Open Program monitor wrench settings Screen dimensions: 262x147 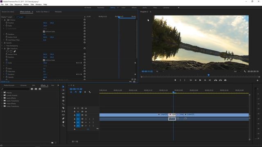tap(245, 71)
